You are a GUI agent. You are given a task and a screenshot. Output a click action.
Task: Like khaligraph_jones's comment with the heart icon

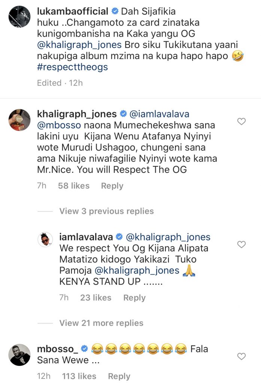(x=242, y=122)
